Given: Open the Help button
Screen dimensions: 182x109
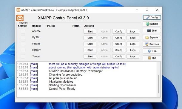Looking at the screenshot, I should pyautogui.click(x=152, y=51).
